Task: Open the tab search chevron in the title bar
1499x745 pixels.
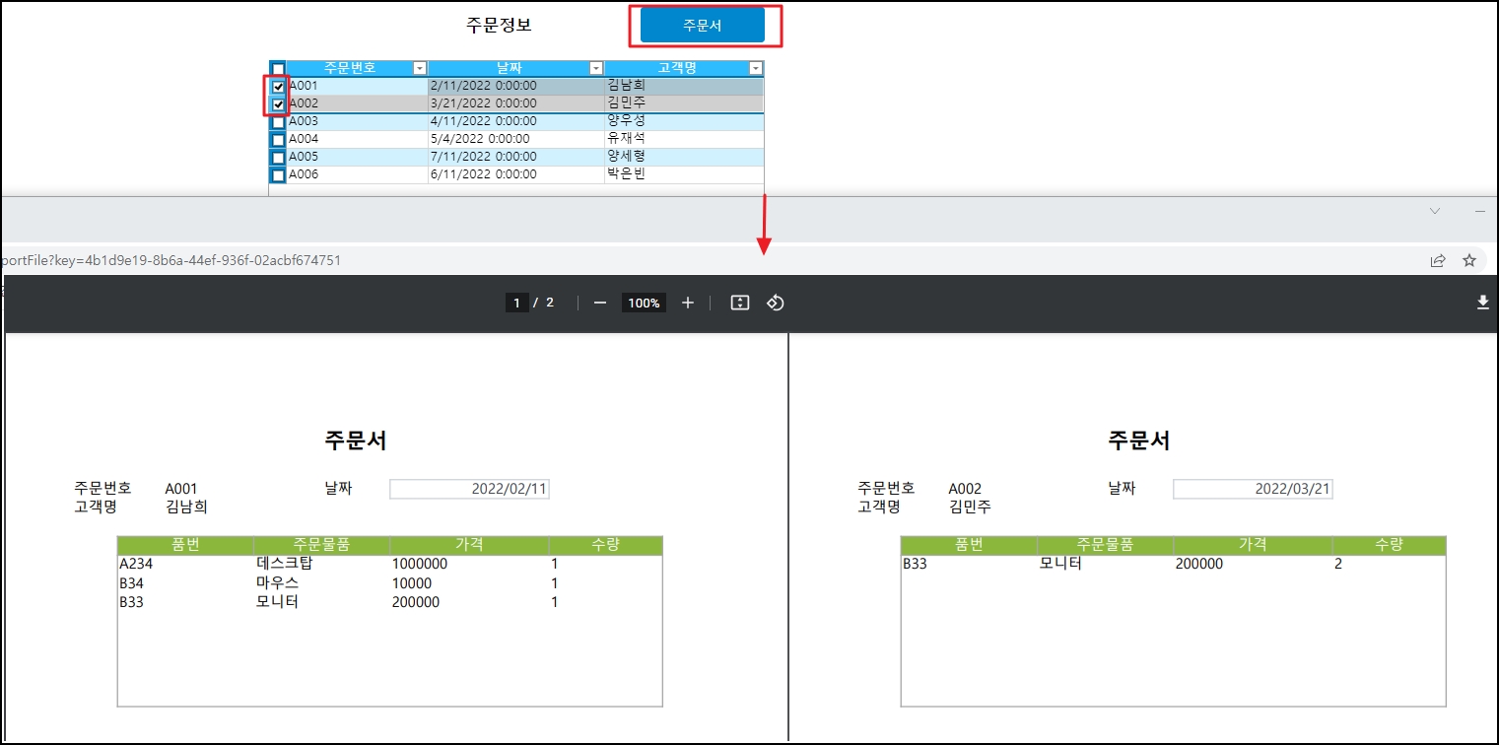Action: 1435,211
